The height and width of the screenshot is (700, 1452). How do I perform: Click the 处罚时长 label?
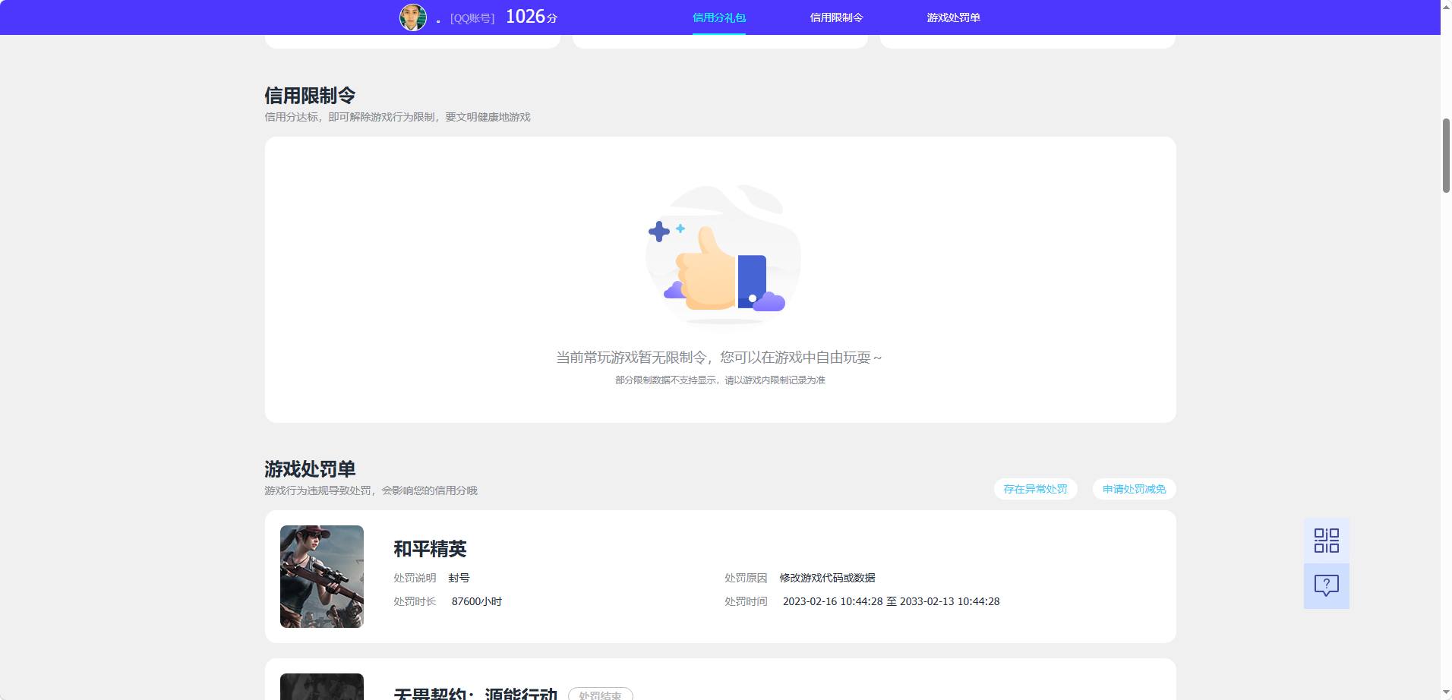tap(415, 601)
